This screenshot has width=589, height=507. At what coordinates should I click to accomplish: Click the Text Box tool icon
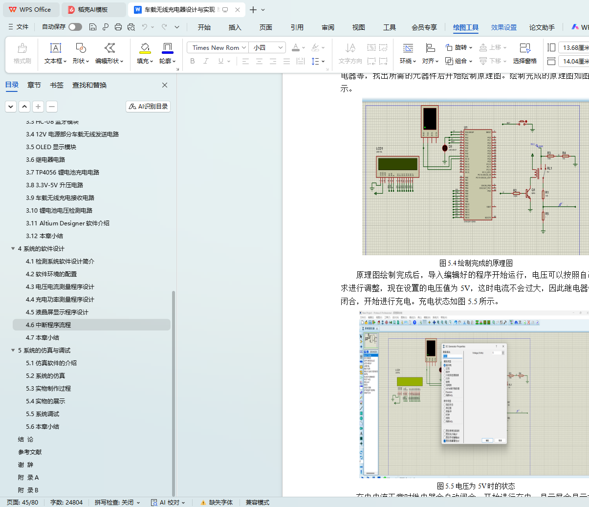56,48
